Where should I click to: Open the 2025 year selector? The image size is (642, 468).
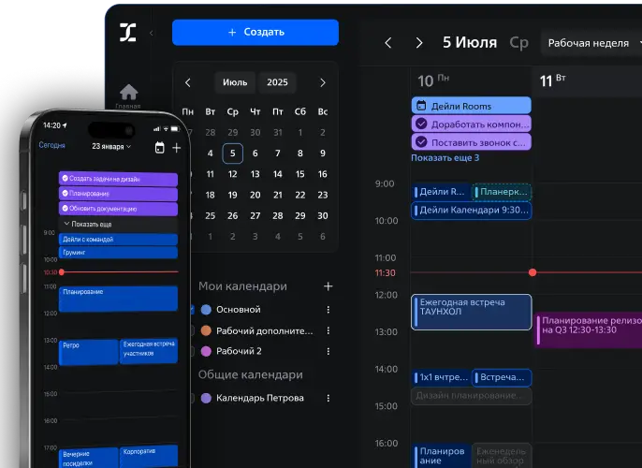(277, 82)
